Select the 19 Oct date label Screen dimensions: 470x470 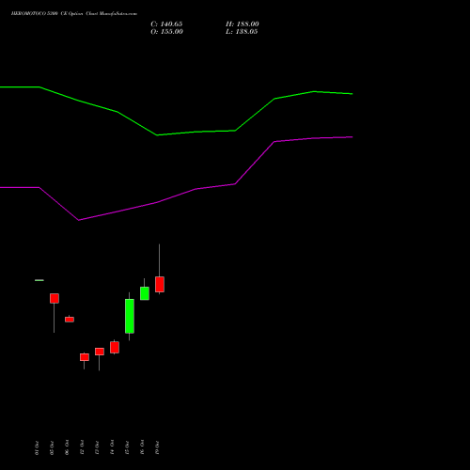coord(157,447)
